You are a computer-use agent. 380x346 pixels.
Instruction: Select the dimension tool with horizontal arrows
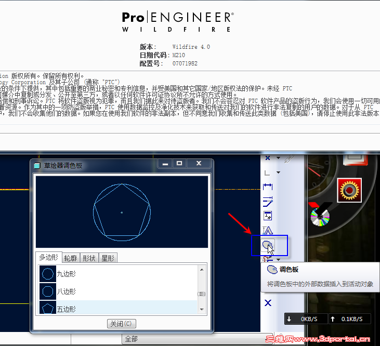coord(268,187)
